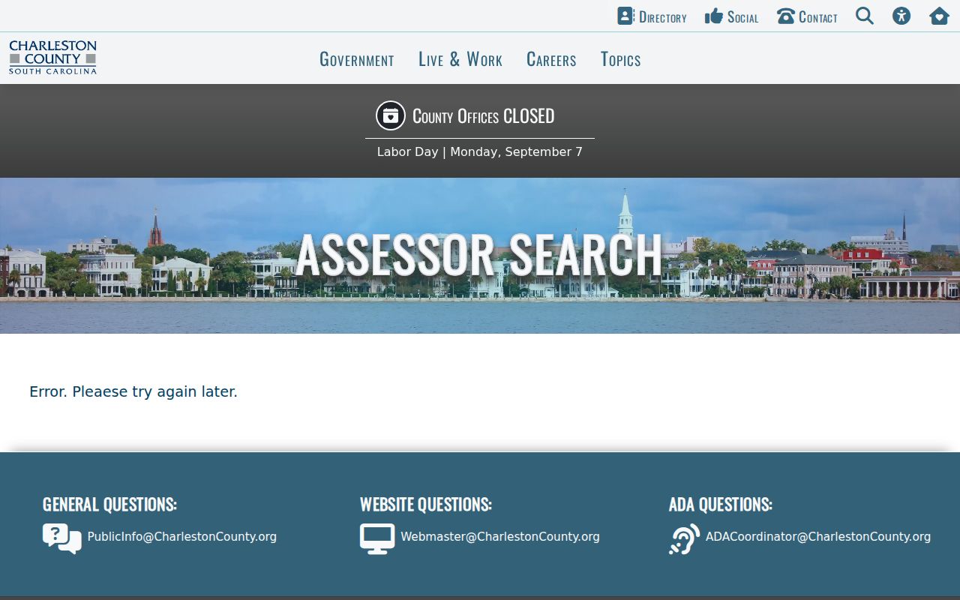Click the Website Questions heading
Image resolution: width=960 pixels, height=600 pixels.
[x=426, y=504]
